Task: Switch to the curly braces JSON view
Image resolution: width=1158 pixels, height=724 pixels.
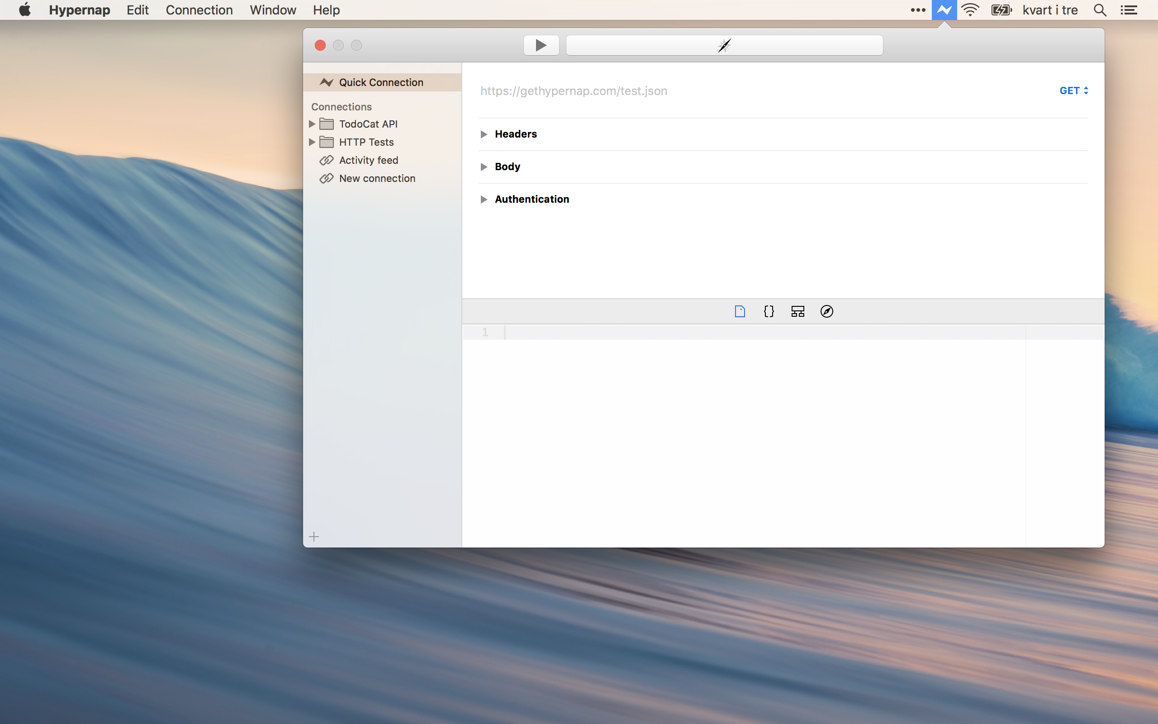Action: coord(769,312)
